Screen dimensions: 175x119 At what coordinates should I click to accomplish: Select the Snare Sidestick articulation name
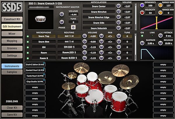[x=99, y=28]
